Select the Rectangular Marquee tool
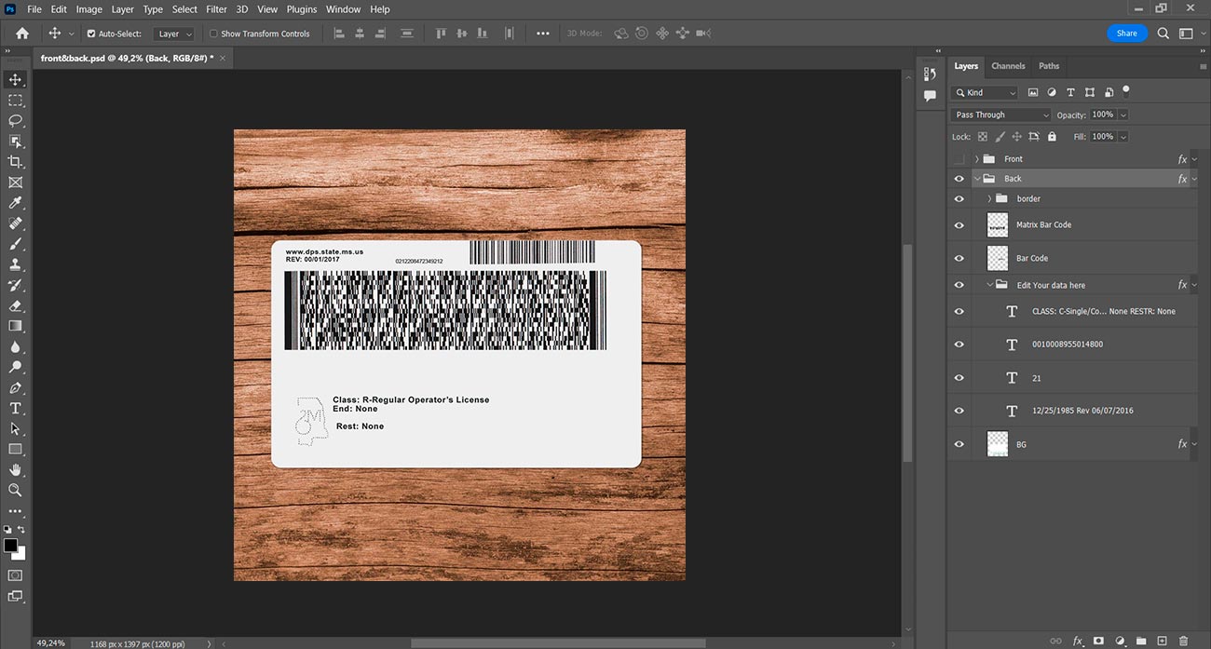The height and width of the screenshot is (649, 1211). click(15, 101)
